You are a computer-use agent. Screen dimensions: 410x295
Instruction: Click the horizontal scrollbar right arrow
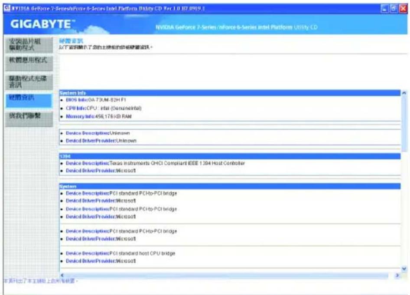coord(397,275)
